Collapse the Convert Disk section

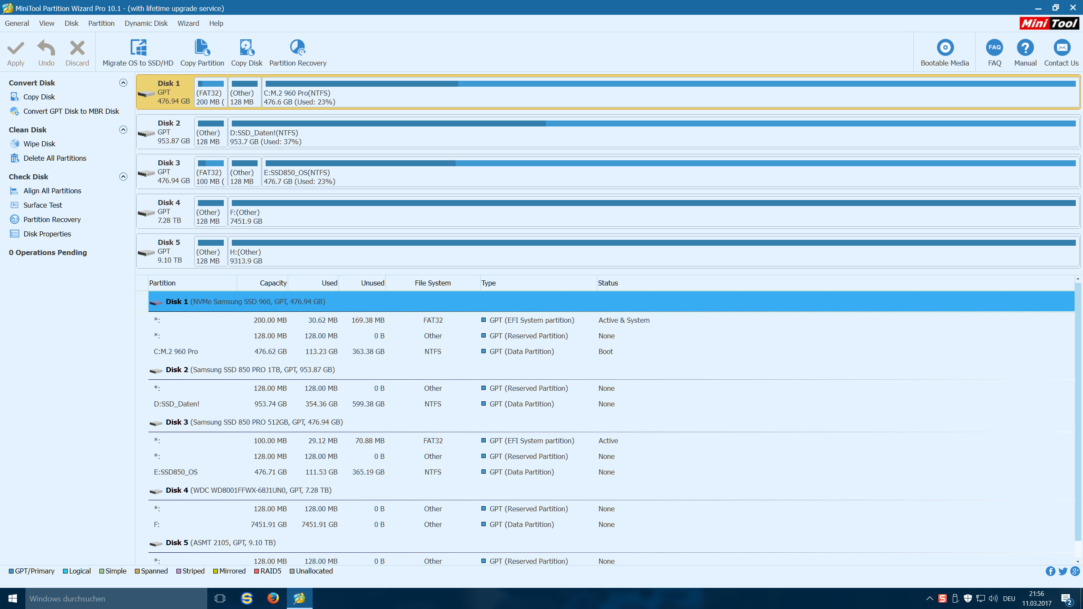(x=123, y=83)
